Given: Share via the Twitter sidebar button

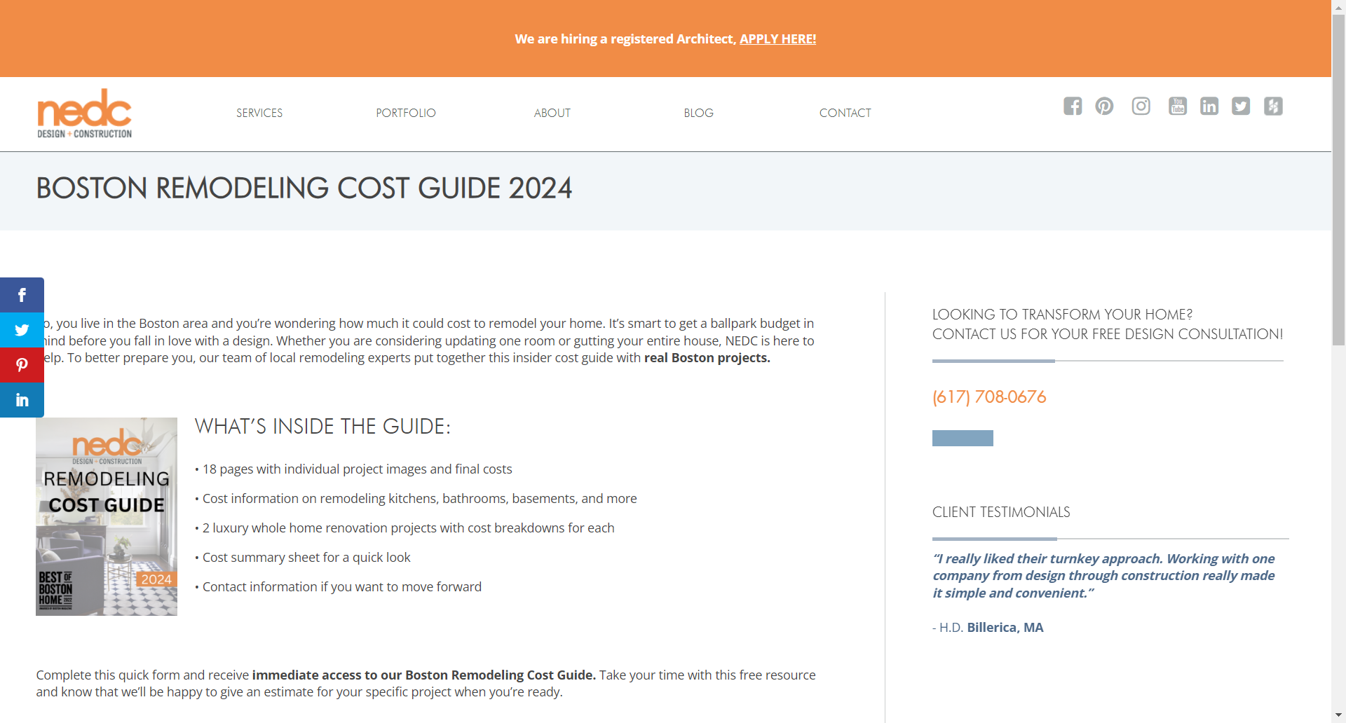Looking at the screenshot, I should [22, 329].
